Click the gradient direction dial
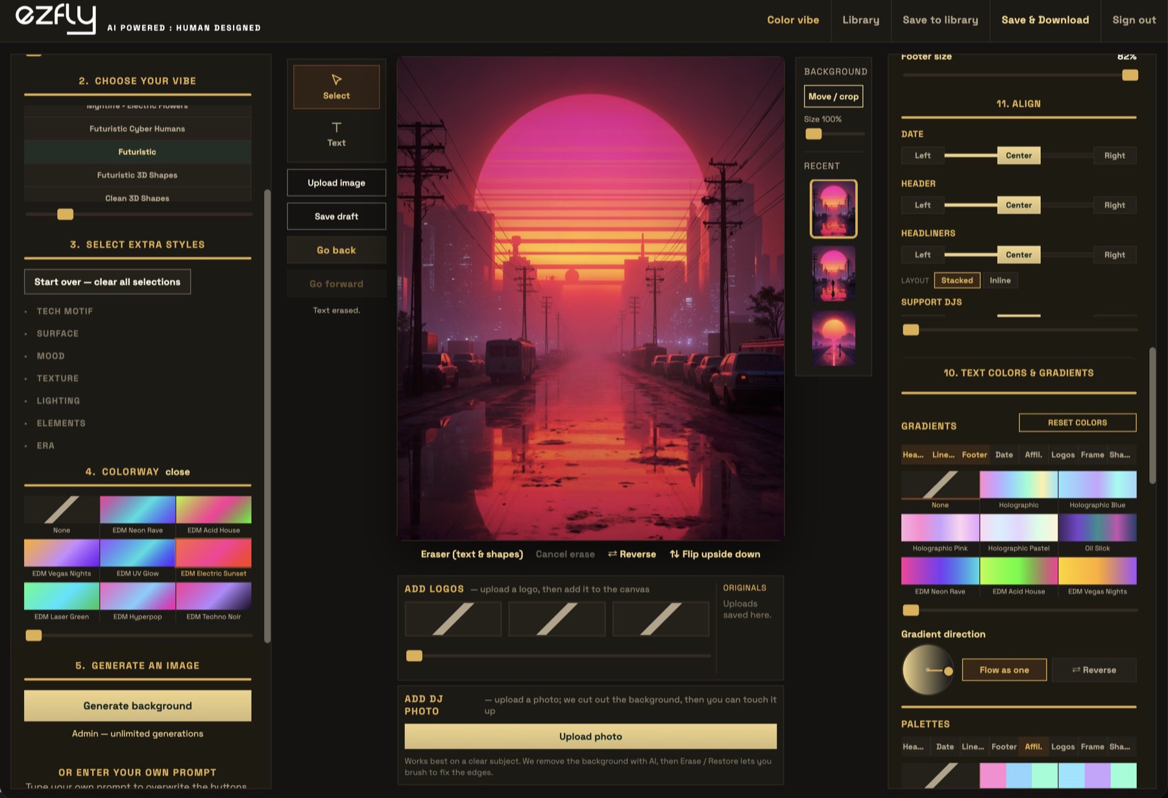 coord(928,670)
